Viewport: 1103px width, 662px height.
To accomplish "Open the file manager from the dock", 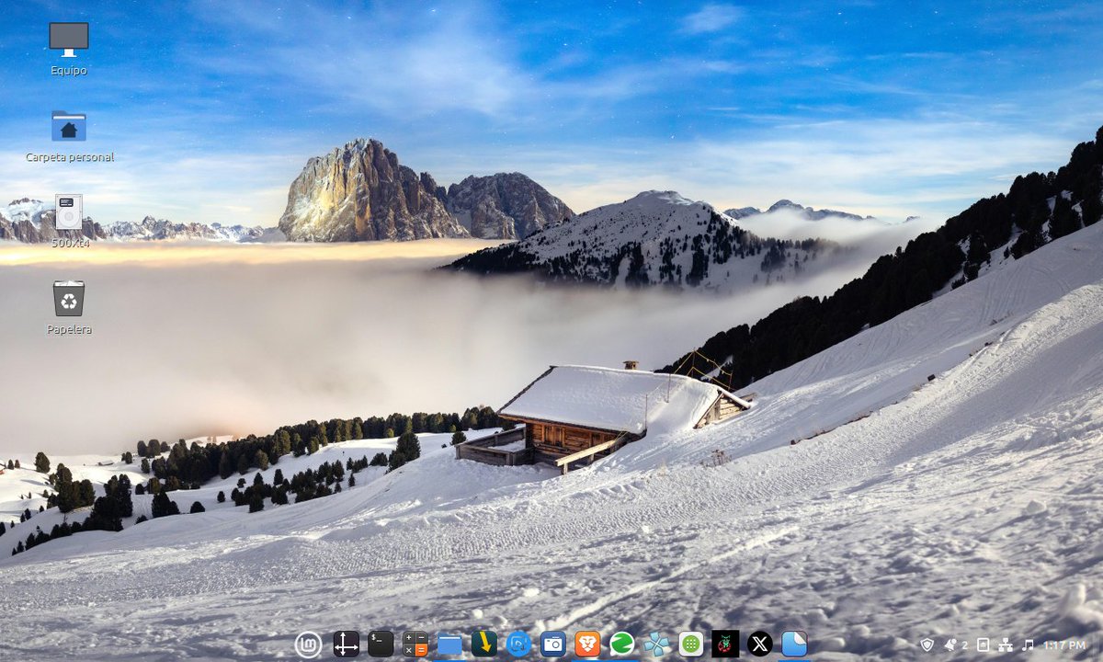I will point(449,645).
